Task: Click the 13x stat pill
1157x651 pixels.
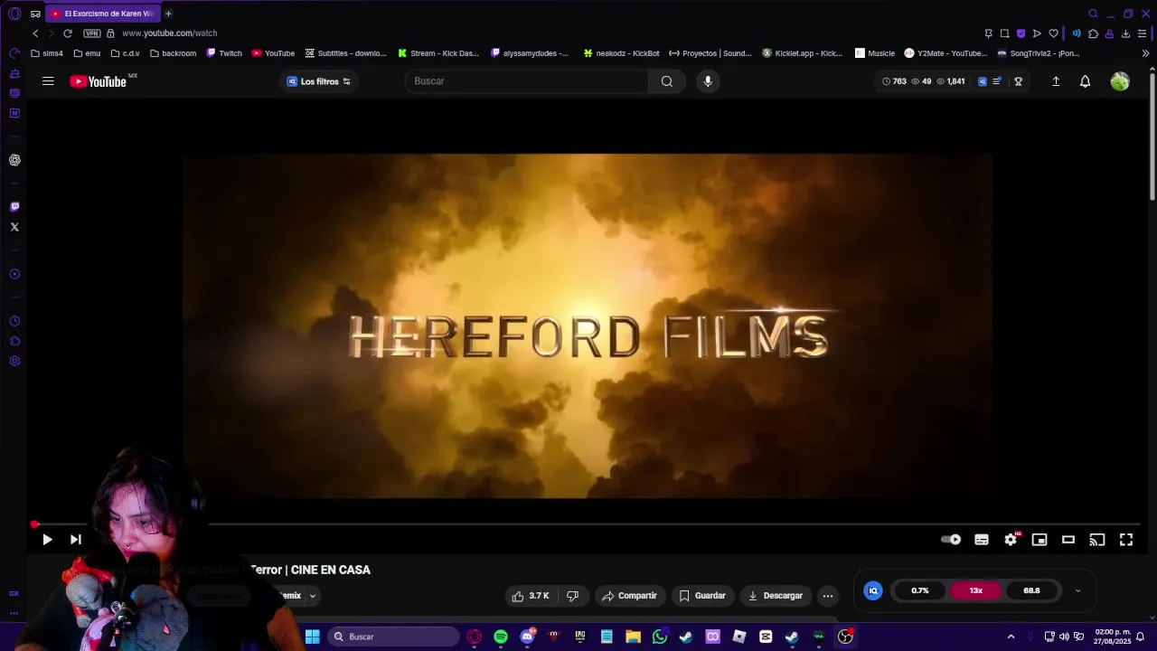Action: [x=976, y=590]
